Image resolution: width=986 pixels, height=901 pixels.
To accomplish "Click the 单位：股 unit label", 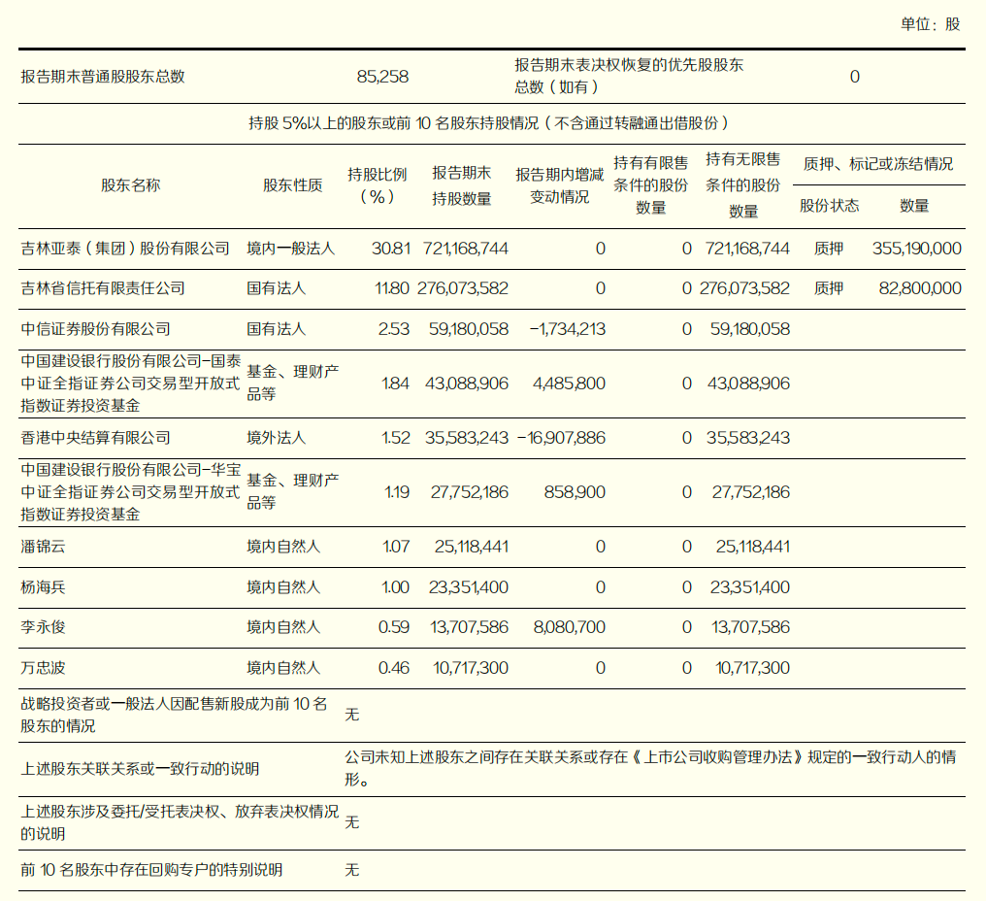I will (x=930, y=24).
